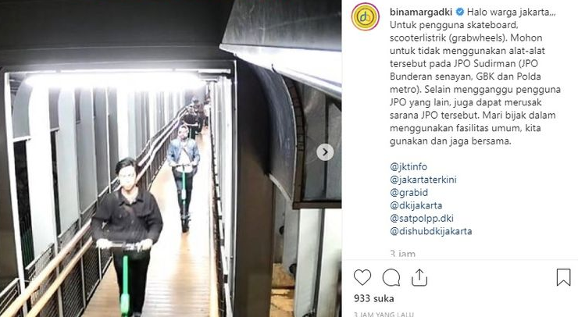Share the post using the share icon
This screenshot has height=317, width=578.
click(419, 277)
